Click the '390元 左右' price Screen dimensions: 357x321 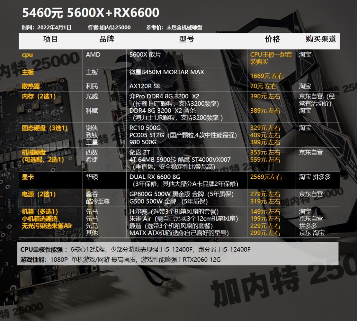[265, 96]
